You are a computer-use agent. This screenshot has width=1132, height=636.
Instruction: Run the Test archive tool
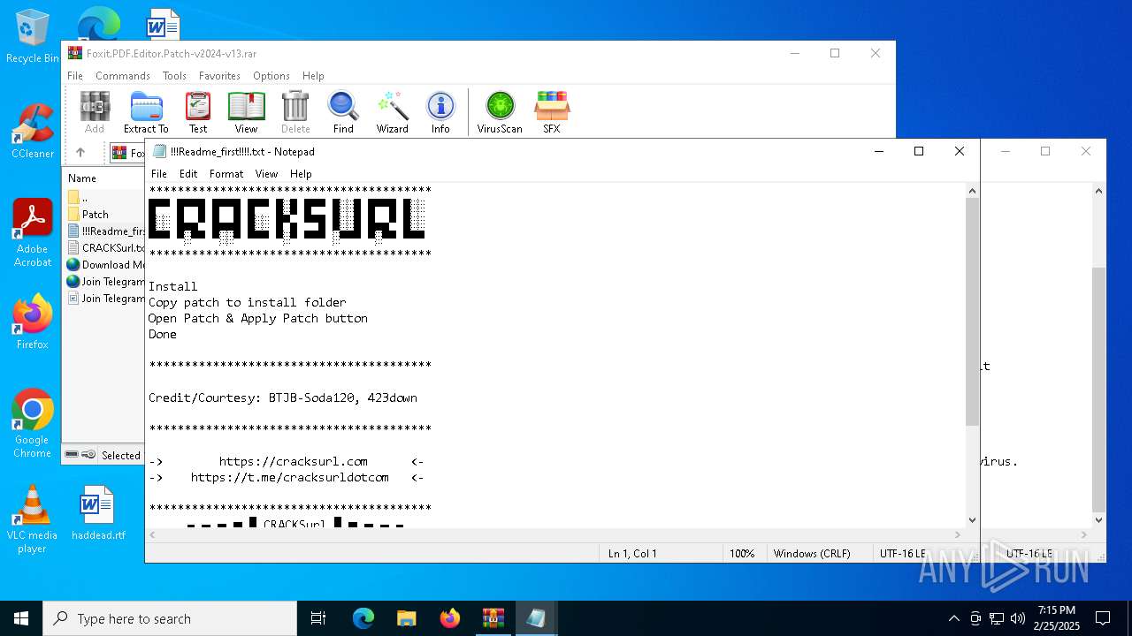pyautogui.click(x=198, y=112)
